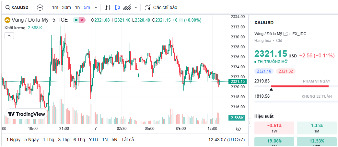Viewport: 338px width, 147px height.
Task: Open Các chỉ báo indicators
Action: 161,7
